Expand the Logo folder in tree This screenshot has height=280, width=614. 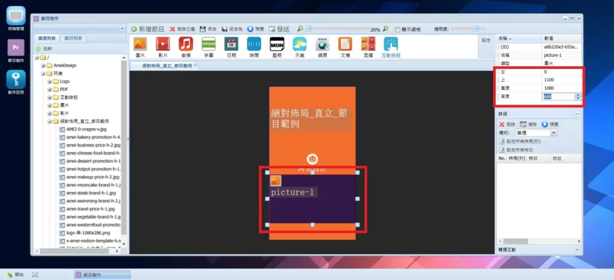pos(50,81)
